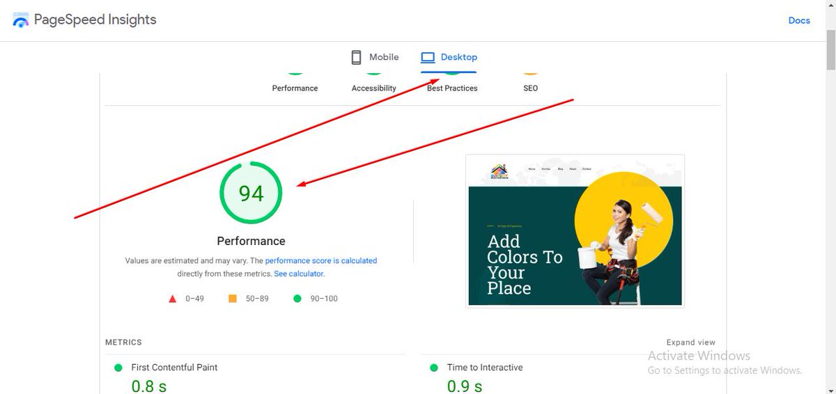
Task: Click the PageSpeed Insights logo icon
Action: [21, 19]
